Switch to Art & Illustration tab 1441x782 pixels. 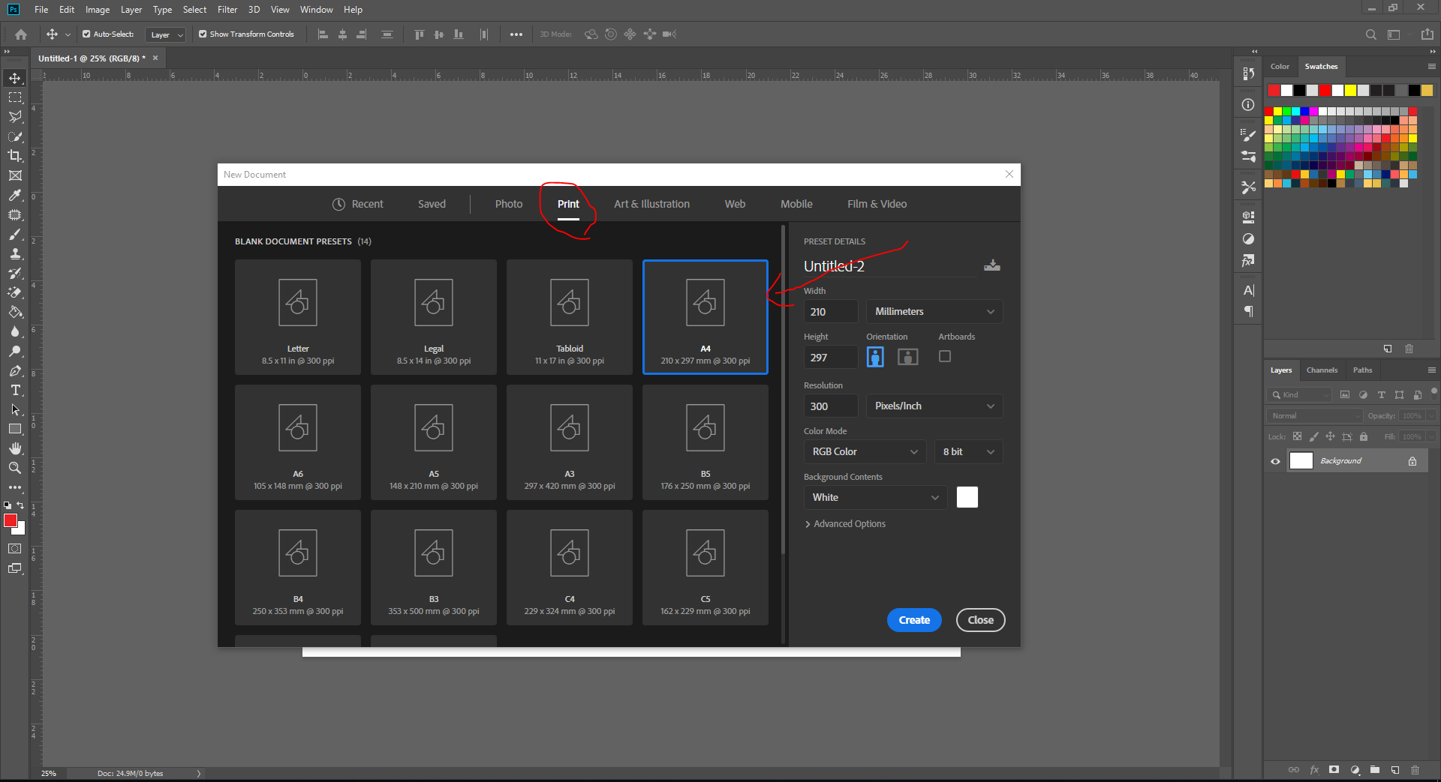[651, 204]
